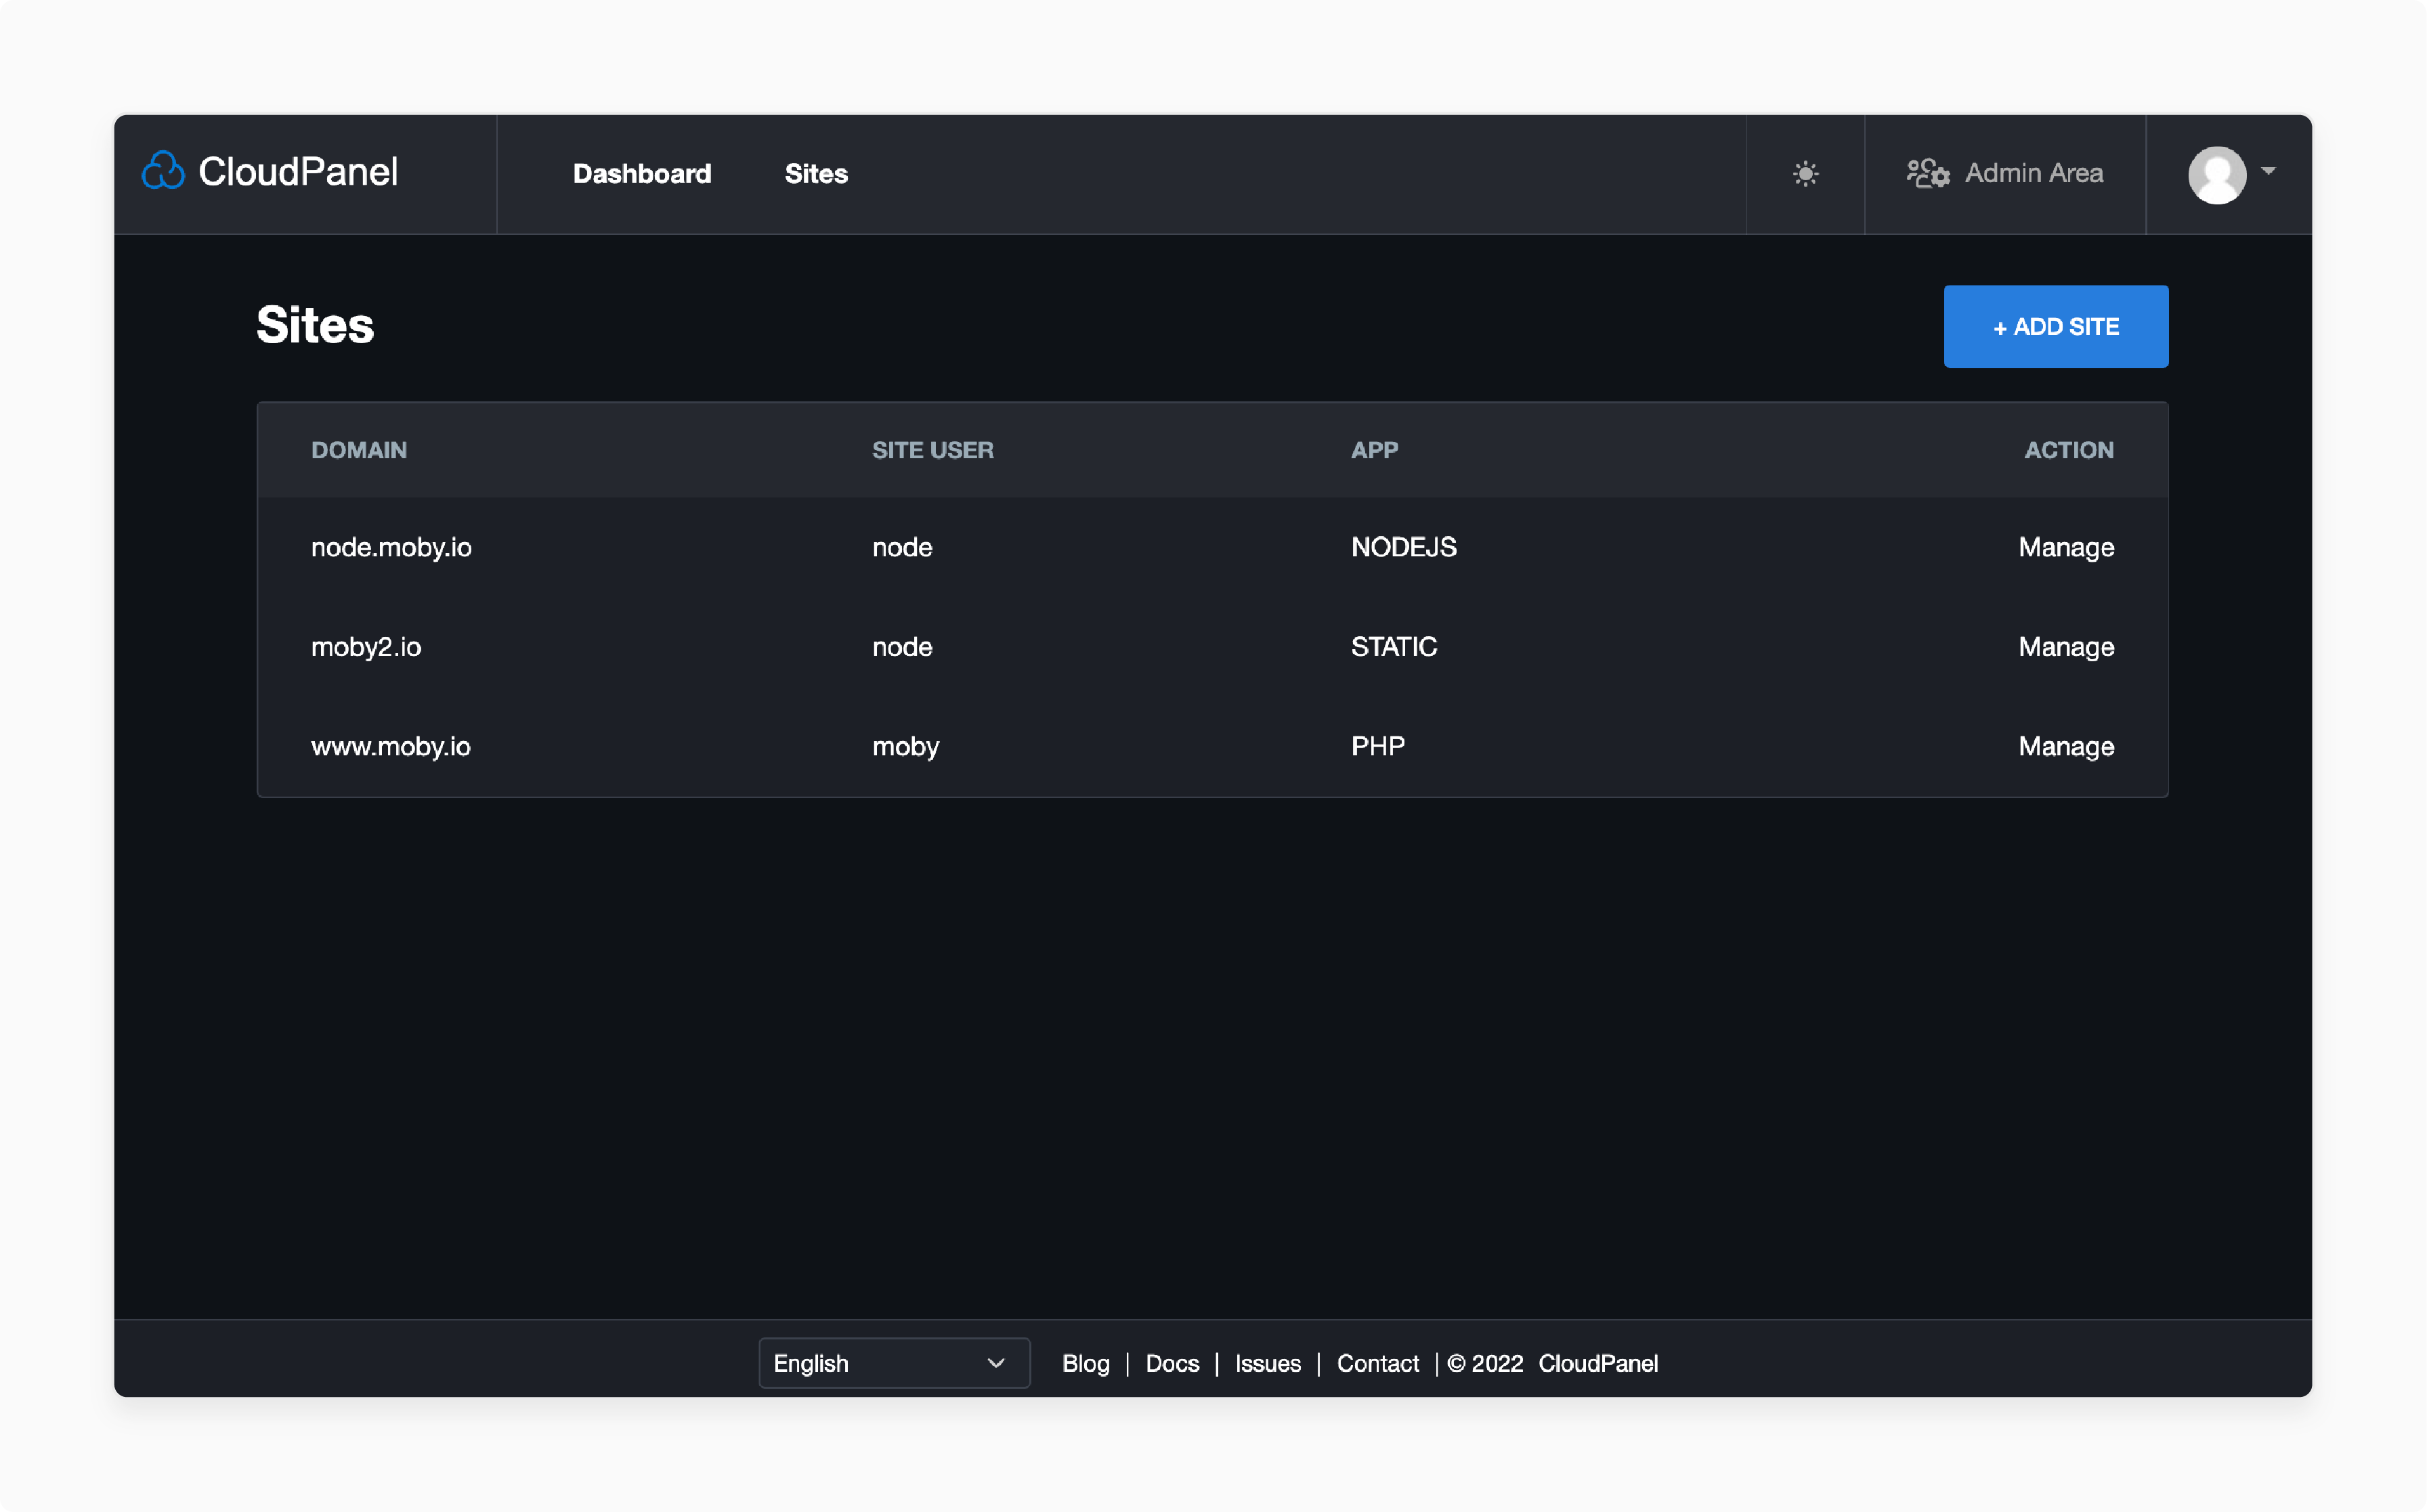Viewport: 2427px width, 1512px height.
Task: Click the ACTION column header
Action: pyautogui.click(x=2069, y=450)
